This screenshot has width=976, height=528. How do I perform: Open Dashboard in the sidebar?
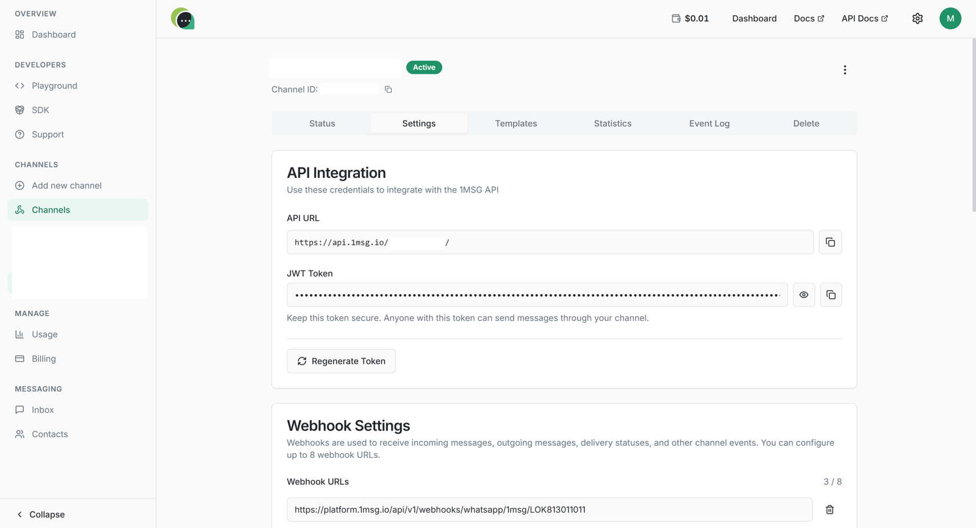77,35
